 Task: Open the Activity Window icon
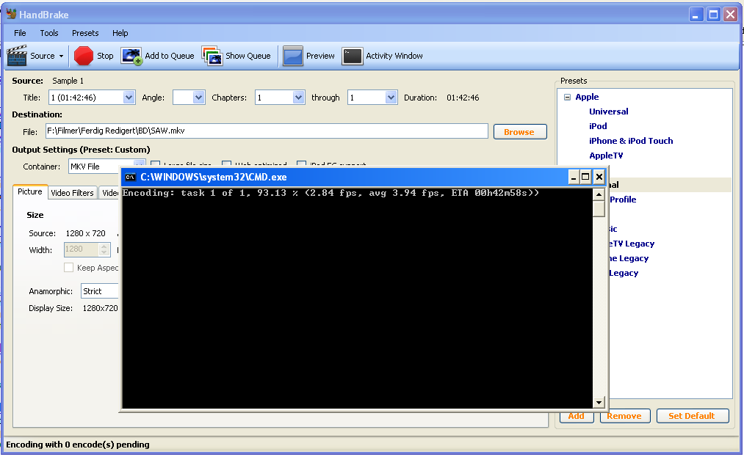click(352, 56)
